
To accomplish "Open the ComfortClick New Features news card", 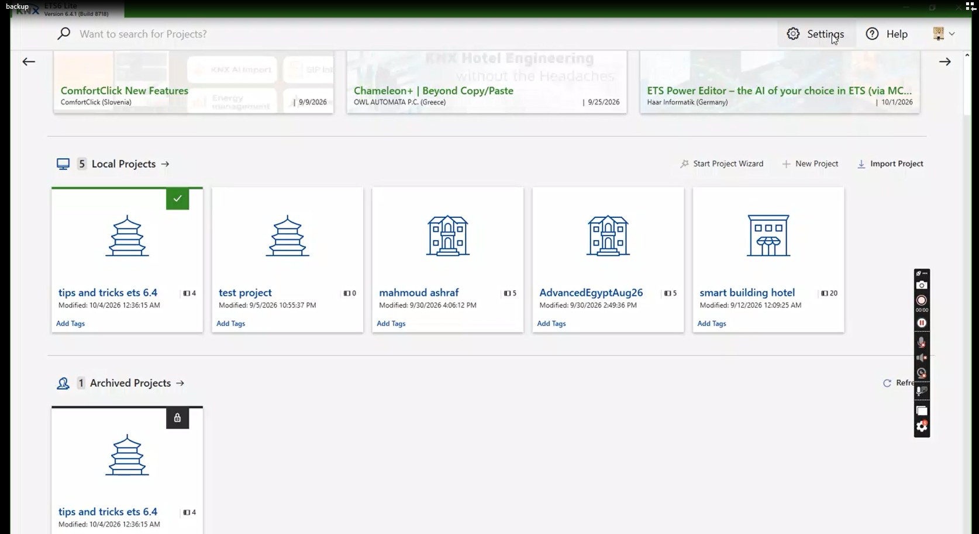I will 194,82.
